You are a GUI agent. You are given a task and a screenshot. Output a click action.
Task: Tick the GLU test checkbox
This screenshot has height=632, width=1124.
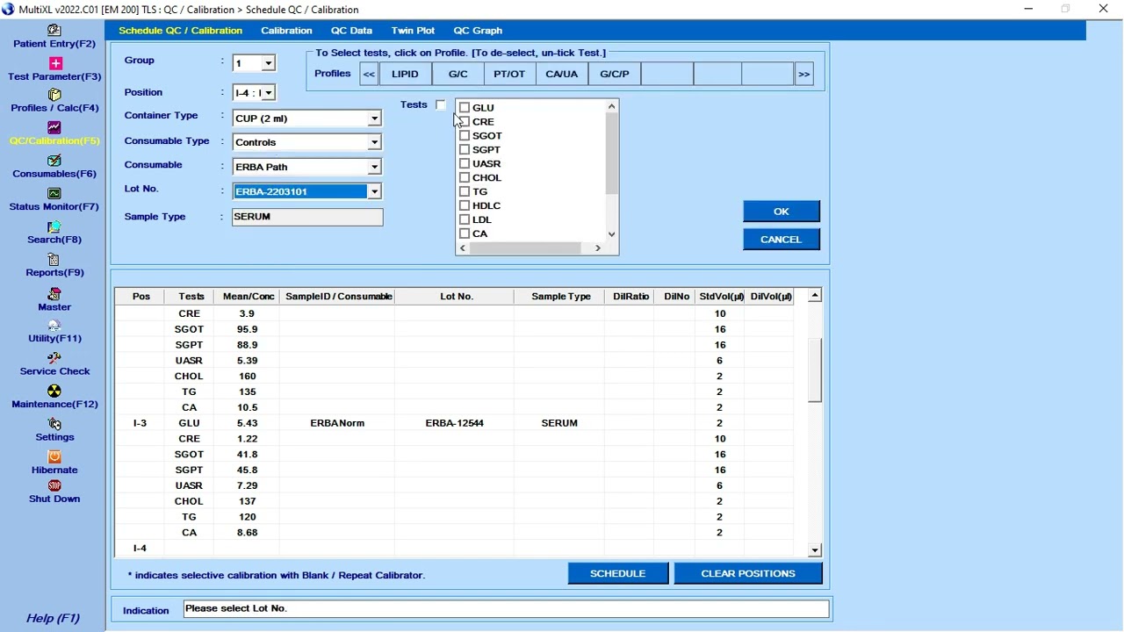click(x=465, y=107)
